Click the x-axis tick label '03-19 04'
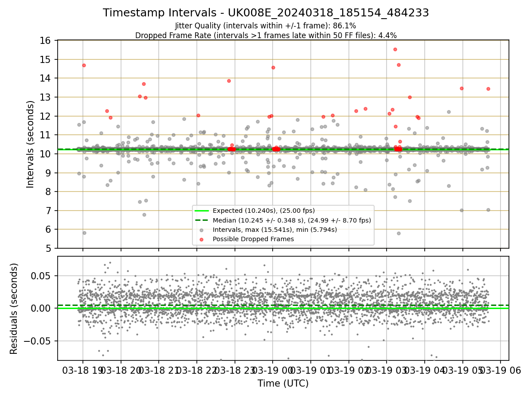This screenshot has height=399, width=532. pos(425,371)
